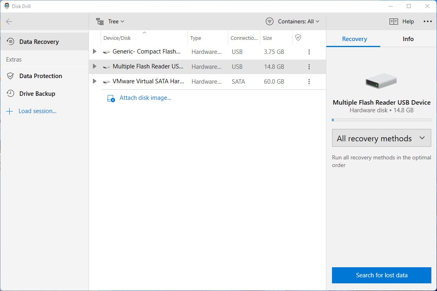
Task: Open the All recovery methods dropdown
Action: (381, 138)
